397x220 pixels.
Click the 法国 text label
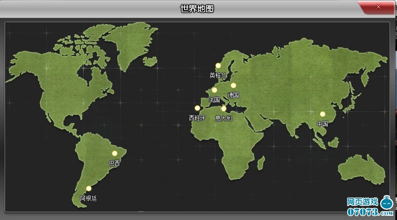tap(214, 100)
